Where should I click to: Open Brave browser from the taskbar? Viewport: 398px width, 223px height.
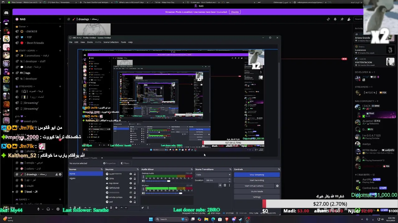[227, 219]
